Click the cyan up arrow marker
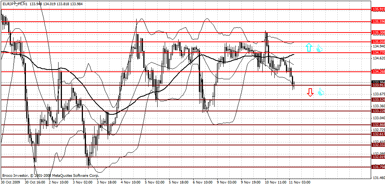This screenshot has width=385, height=185. [308, 47]
